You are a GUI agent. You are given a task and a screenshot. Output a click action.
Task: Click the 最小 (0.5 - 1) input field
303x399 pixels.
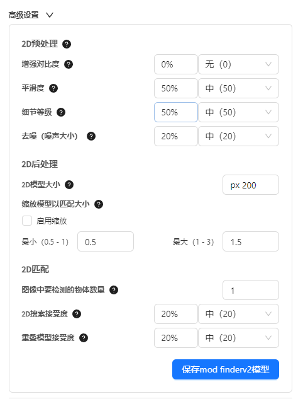click(106, 241)
